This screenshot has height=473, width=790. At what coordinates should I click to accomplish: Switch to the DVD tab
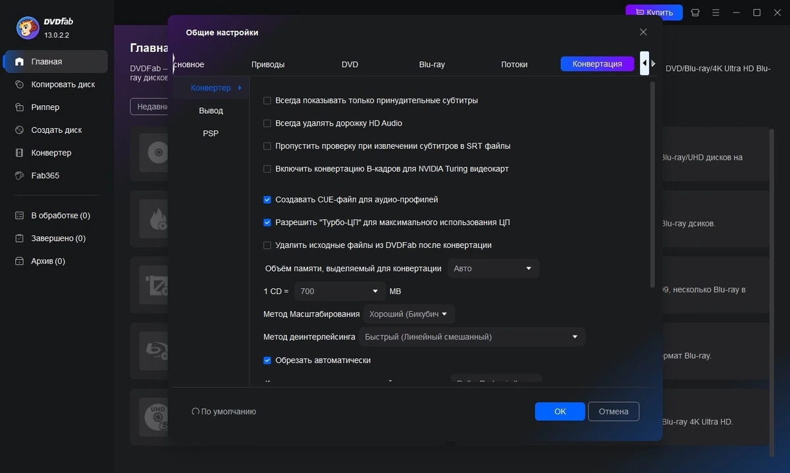pyautogui.click(x=350, y=64)
